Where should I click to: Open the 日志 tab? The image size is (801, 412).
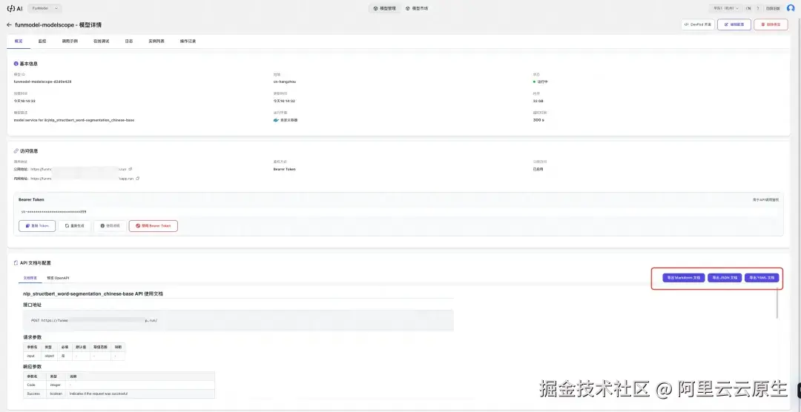click(129, 41)
